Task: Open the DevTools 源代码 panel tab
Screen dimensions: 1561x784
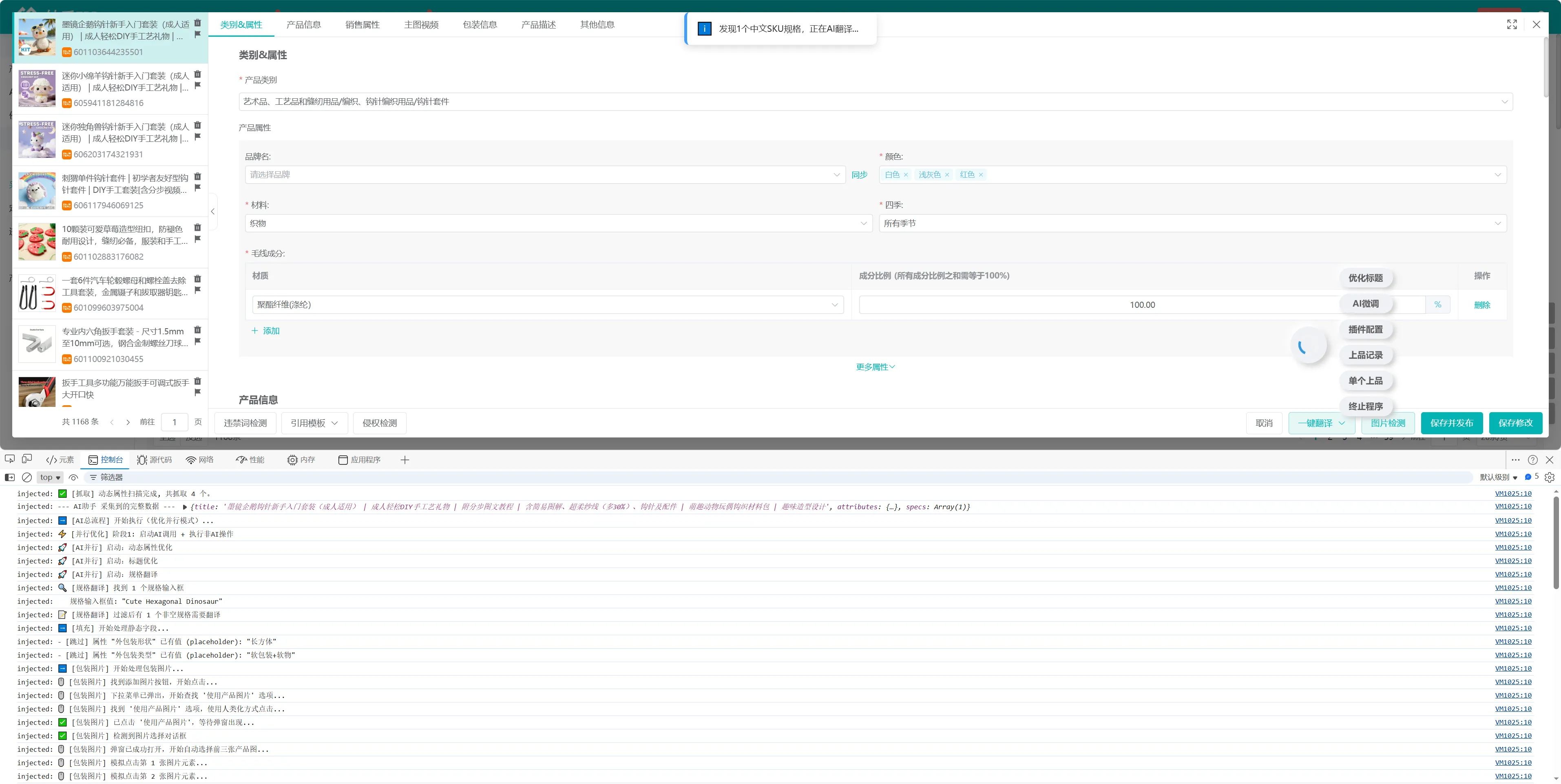Action: pos(154,460)
